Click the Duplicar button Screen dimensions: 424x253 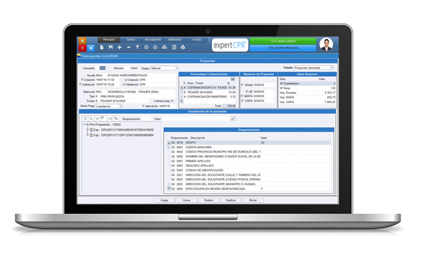(x=231, y=200)
